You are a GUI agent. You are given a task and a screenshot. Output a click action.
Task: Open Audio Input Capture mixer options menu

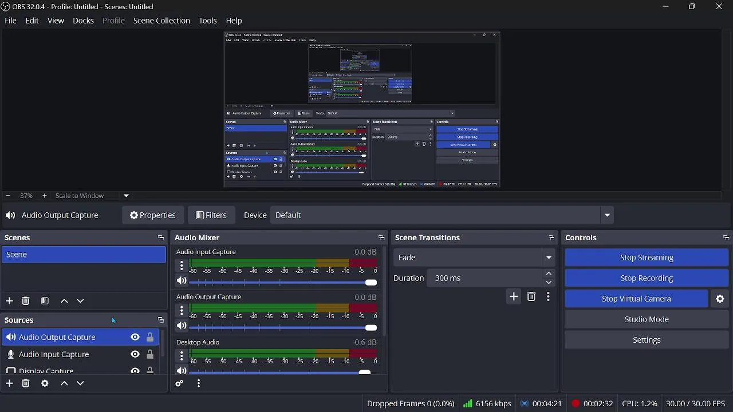[x=182, y=266]
